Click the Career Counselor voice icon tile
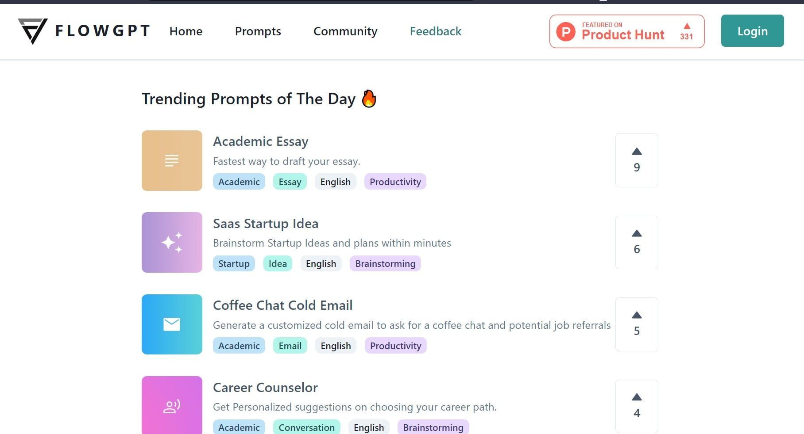This screenshot has height=434, width=804. [172, 405]
